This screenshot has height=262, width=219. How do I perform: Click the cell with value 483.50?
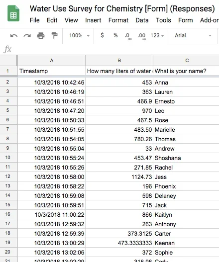119,129
